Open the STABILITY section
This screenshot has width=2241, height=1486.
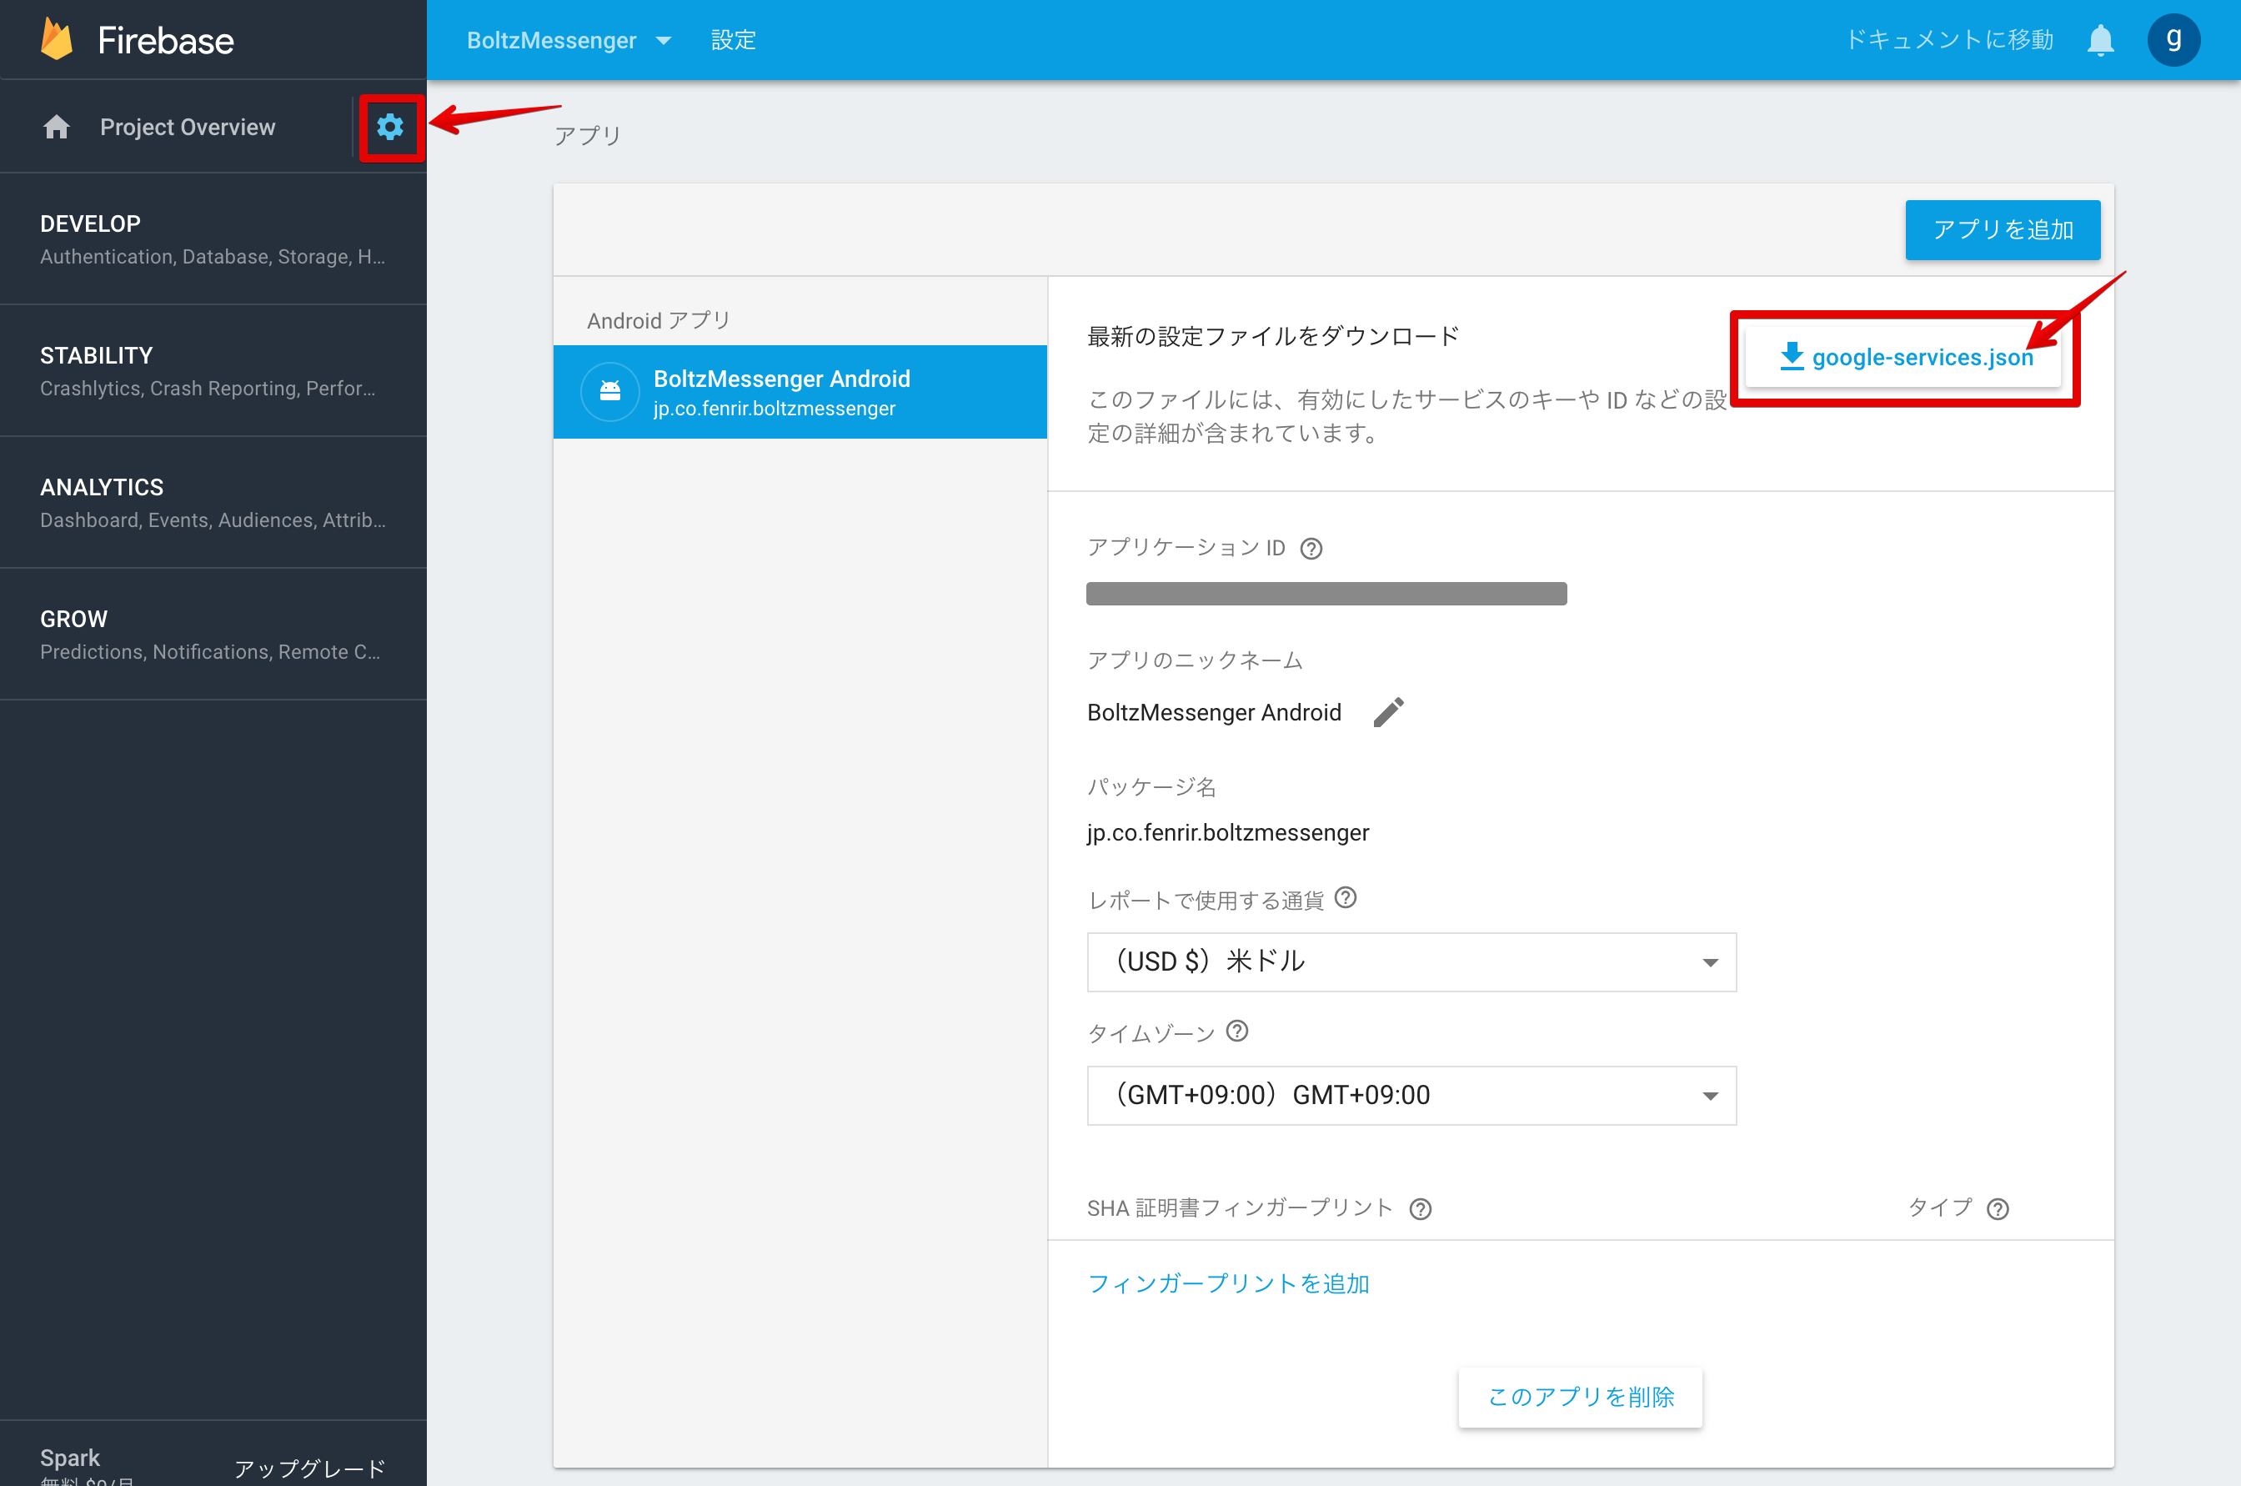click(x=213, y=370)
